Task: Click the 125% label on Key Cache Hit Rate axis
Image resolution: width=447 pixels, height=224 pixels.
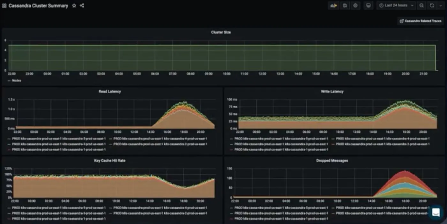Action: [8, 169]
